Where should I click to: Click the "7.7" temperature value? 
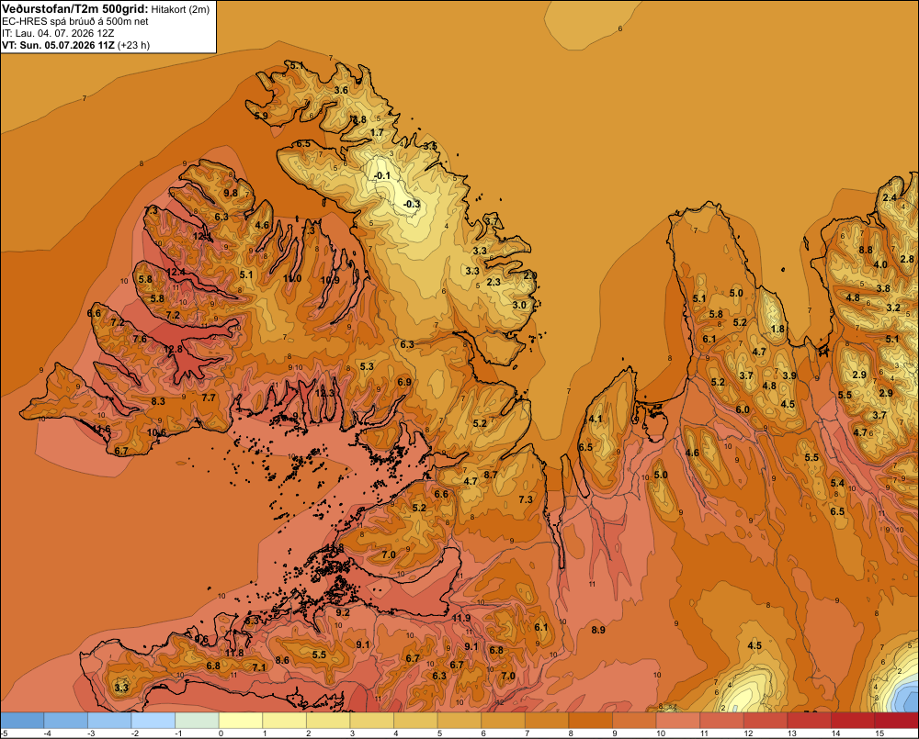(x=209, y=397)
